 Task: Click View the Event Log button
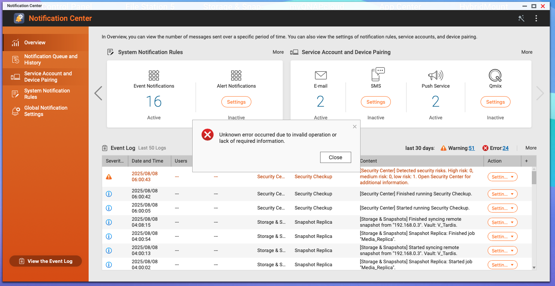point(46,261)
